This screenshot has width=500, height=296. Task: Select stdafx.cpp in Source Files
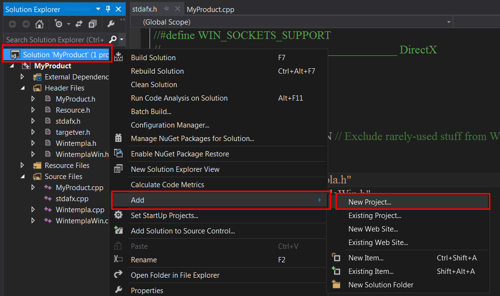(x=72, y=199)
